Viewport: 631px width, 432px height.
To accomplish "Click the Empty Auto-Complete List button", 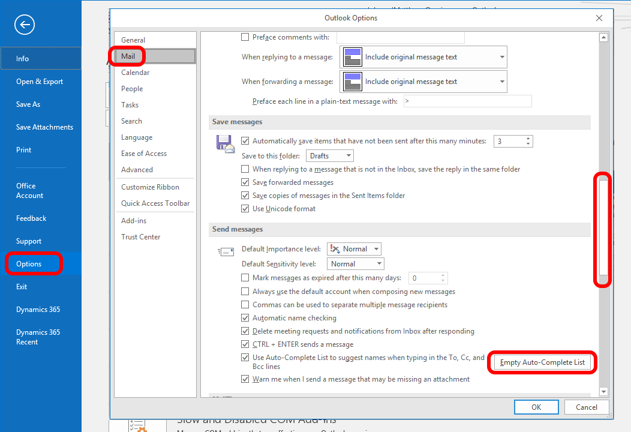I will click(x=542, y=362).
